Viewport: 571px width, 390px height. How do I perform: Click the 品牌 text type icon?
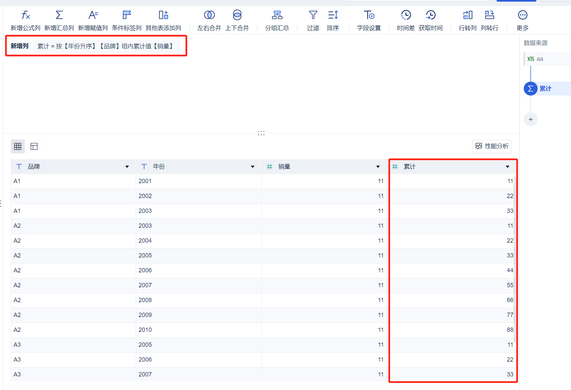[x=19, y=167]
